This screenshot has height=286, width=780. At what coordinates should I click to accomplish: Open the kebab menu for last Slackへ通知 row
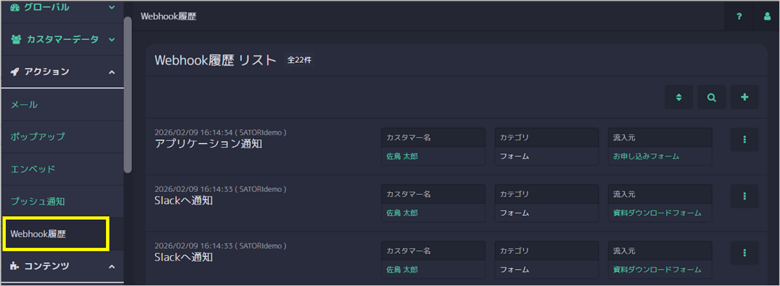pyautogui.click(x=744, y=253)
